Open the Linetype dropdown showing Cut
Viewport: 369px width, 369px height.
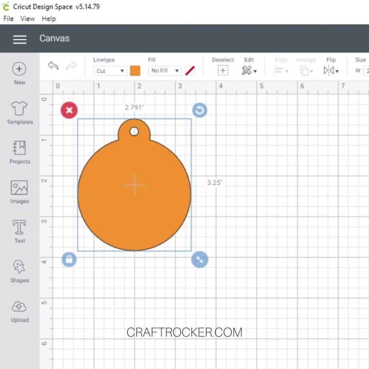[x=110, y=71]
